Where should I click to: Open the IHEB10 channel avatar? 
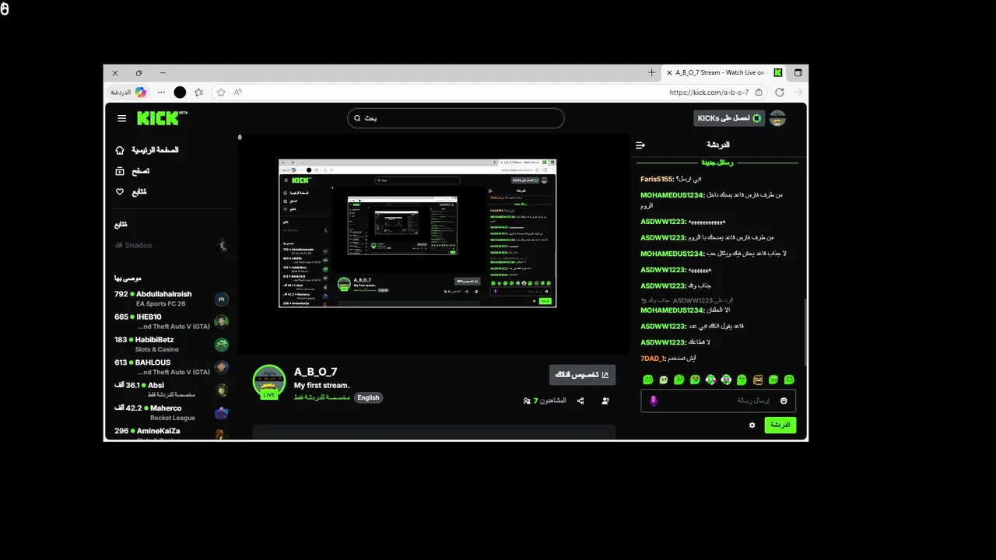tap(222, 322)
